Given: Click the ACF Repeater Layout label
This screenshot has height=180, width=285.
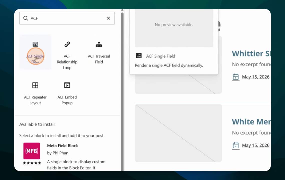Looking at the screenshot, I should [35, 100].
